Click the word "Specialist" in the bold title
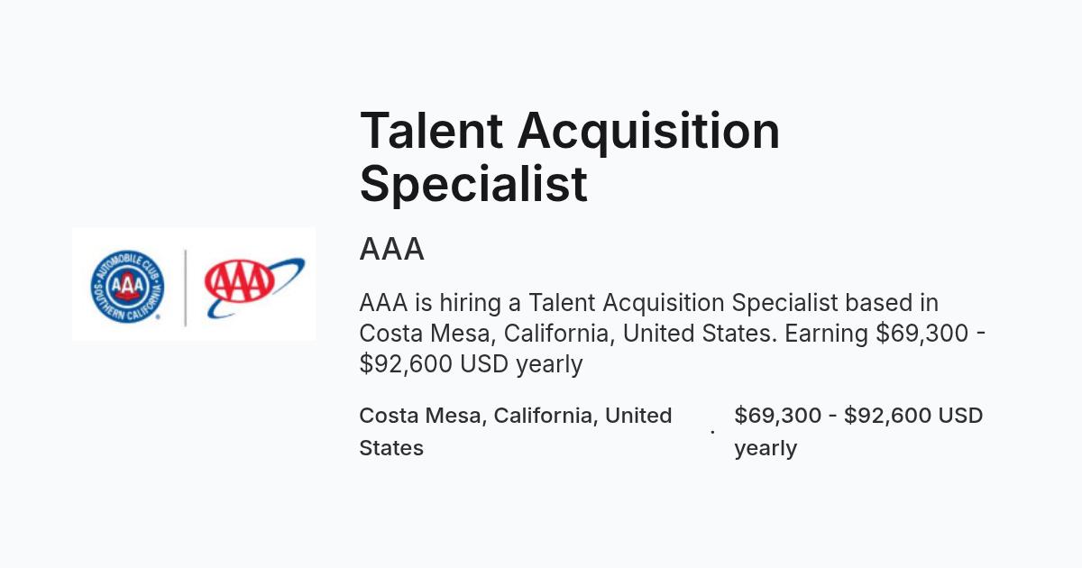The height and width of the screenshot is (568, 1082). pos(473,185)
